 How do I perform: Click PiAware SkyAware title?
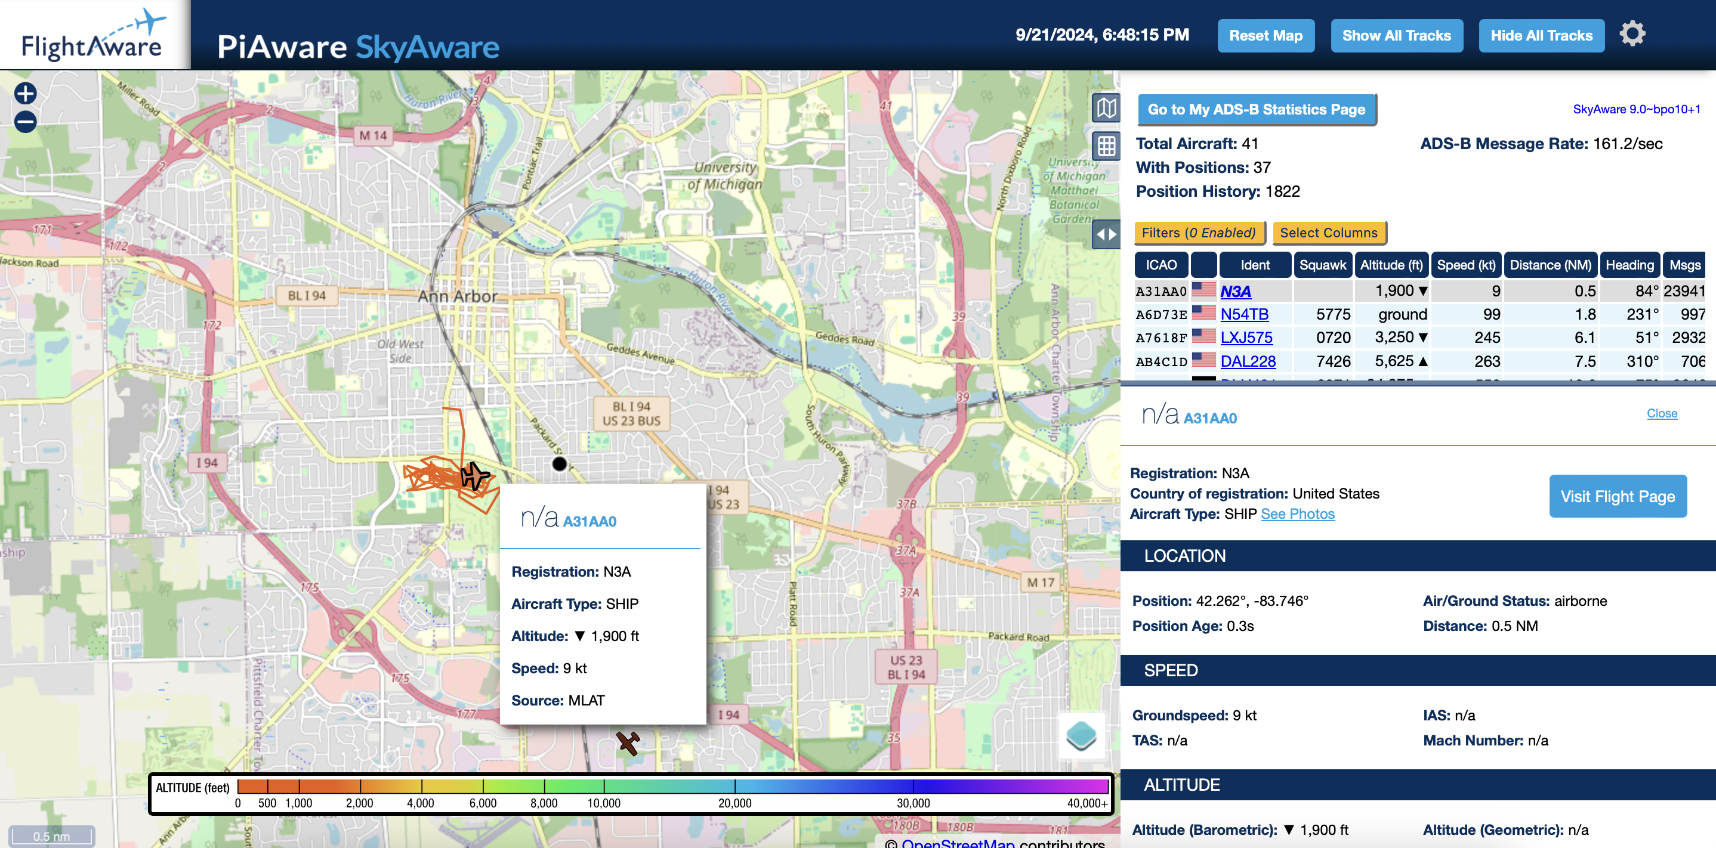[359, 47]
